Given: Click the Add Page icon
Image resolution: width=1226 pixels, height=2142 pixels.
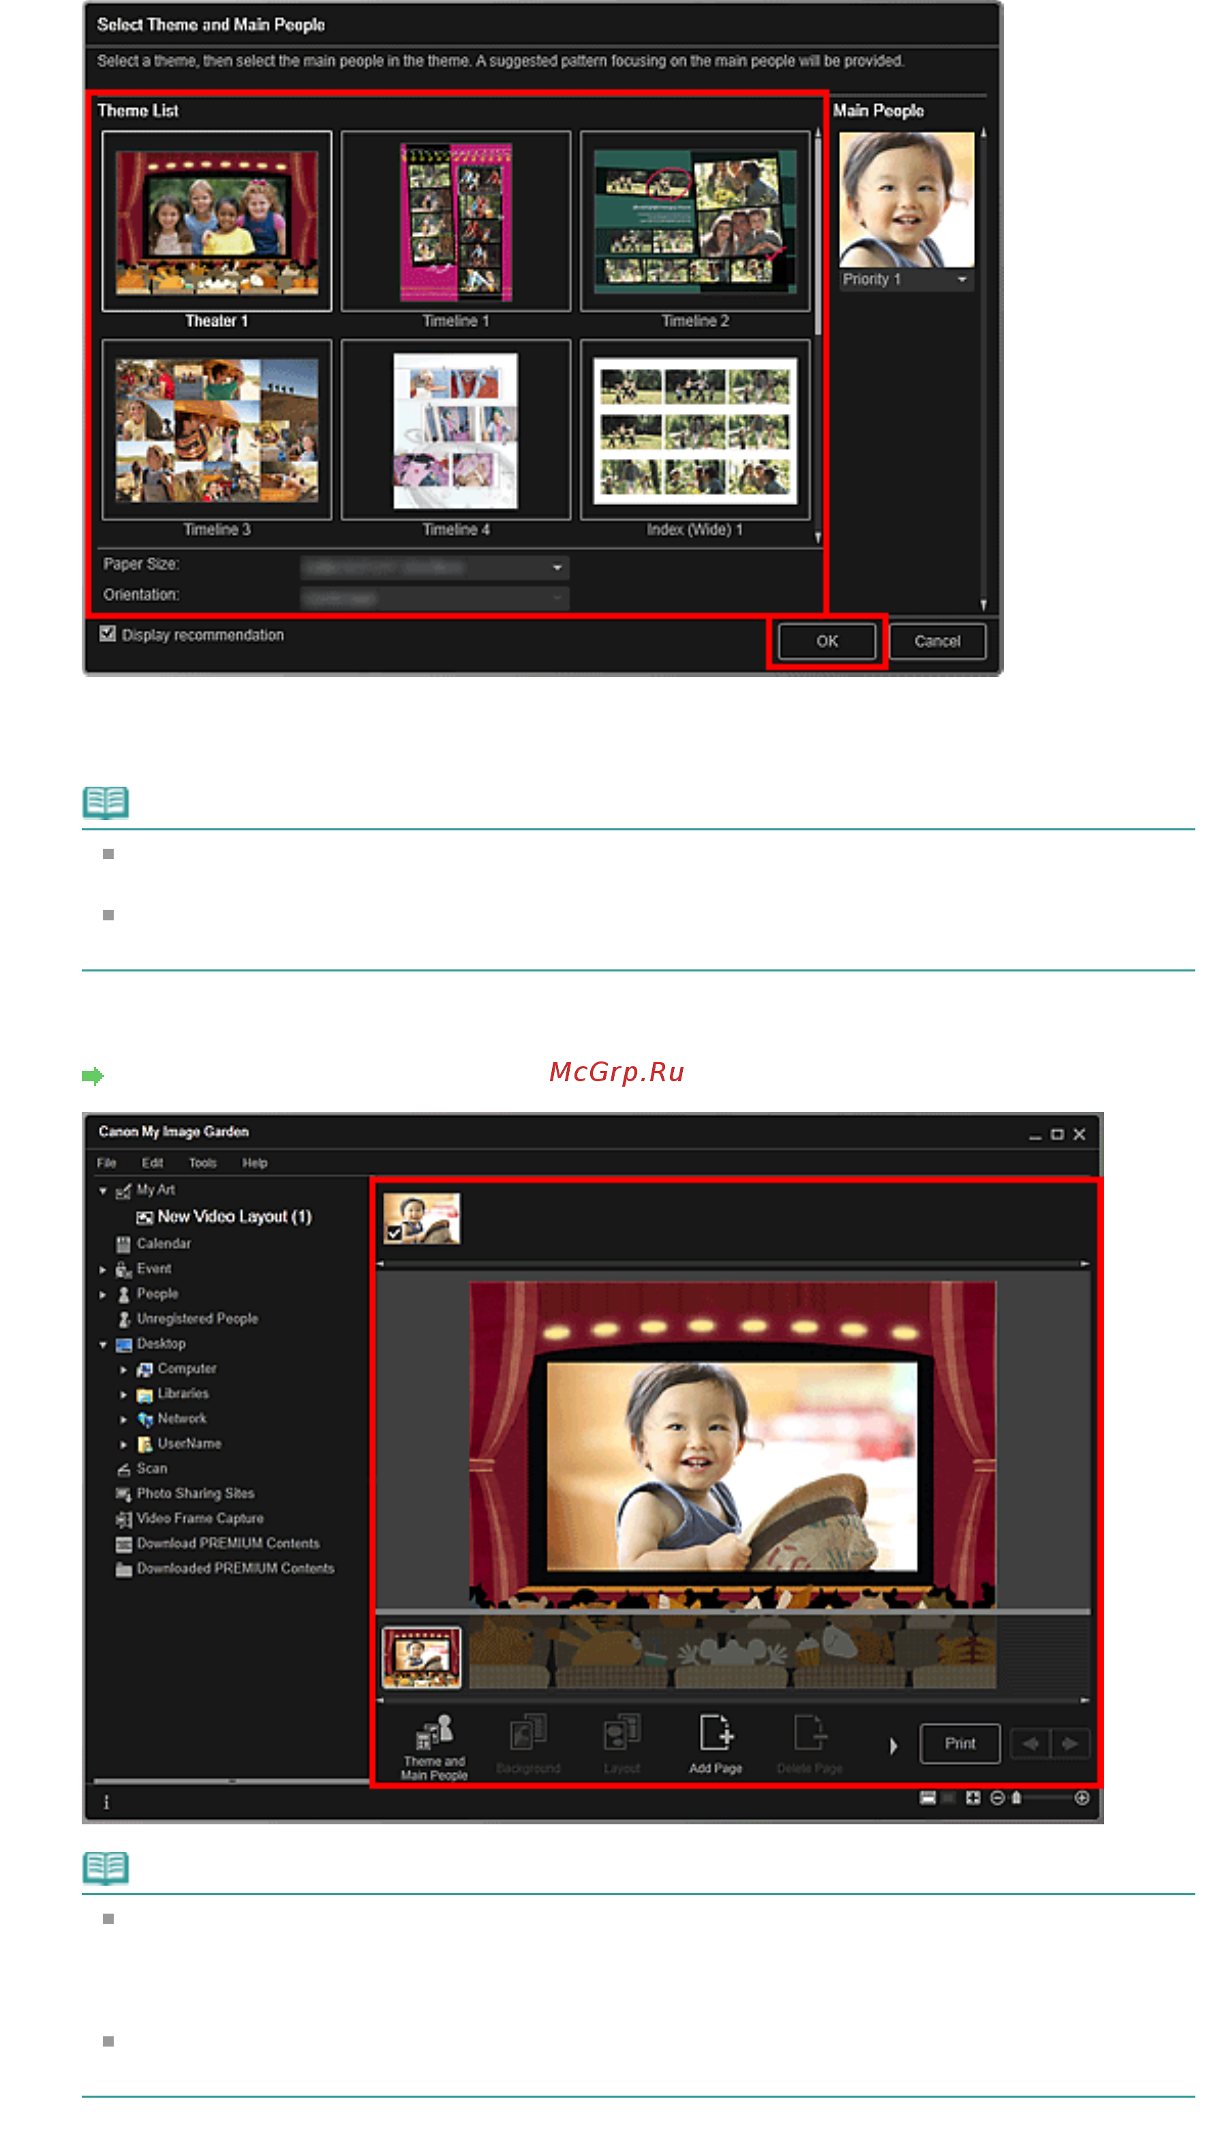Looking at the screenshot, I should (x=716, y=1733).
